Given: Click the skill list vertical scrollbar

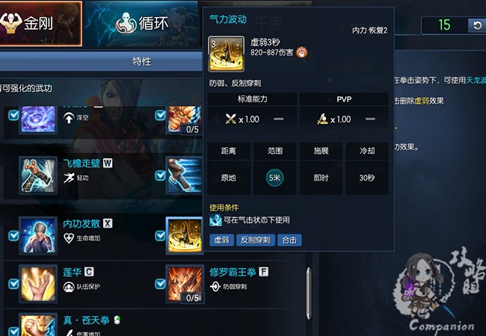Looking at the screenshot, I should 309,293.
